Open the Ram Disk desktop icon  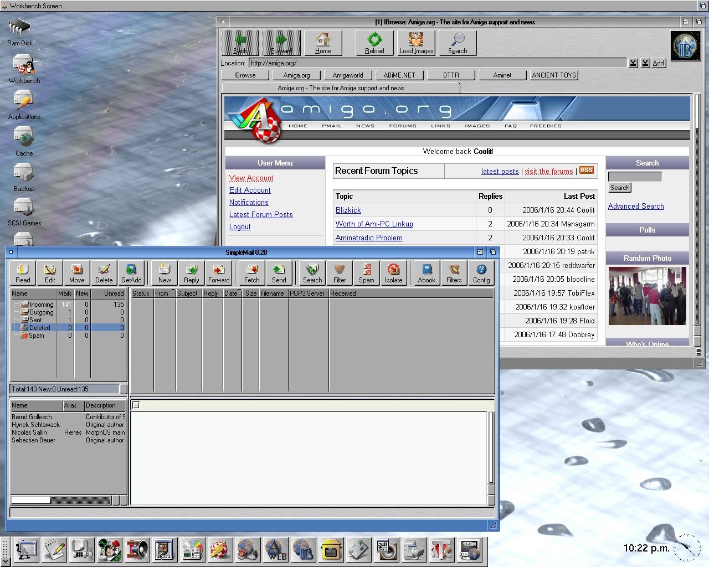click(20, 32)
